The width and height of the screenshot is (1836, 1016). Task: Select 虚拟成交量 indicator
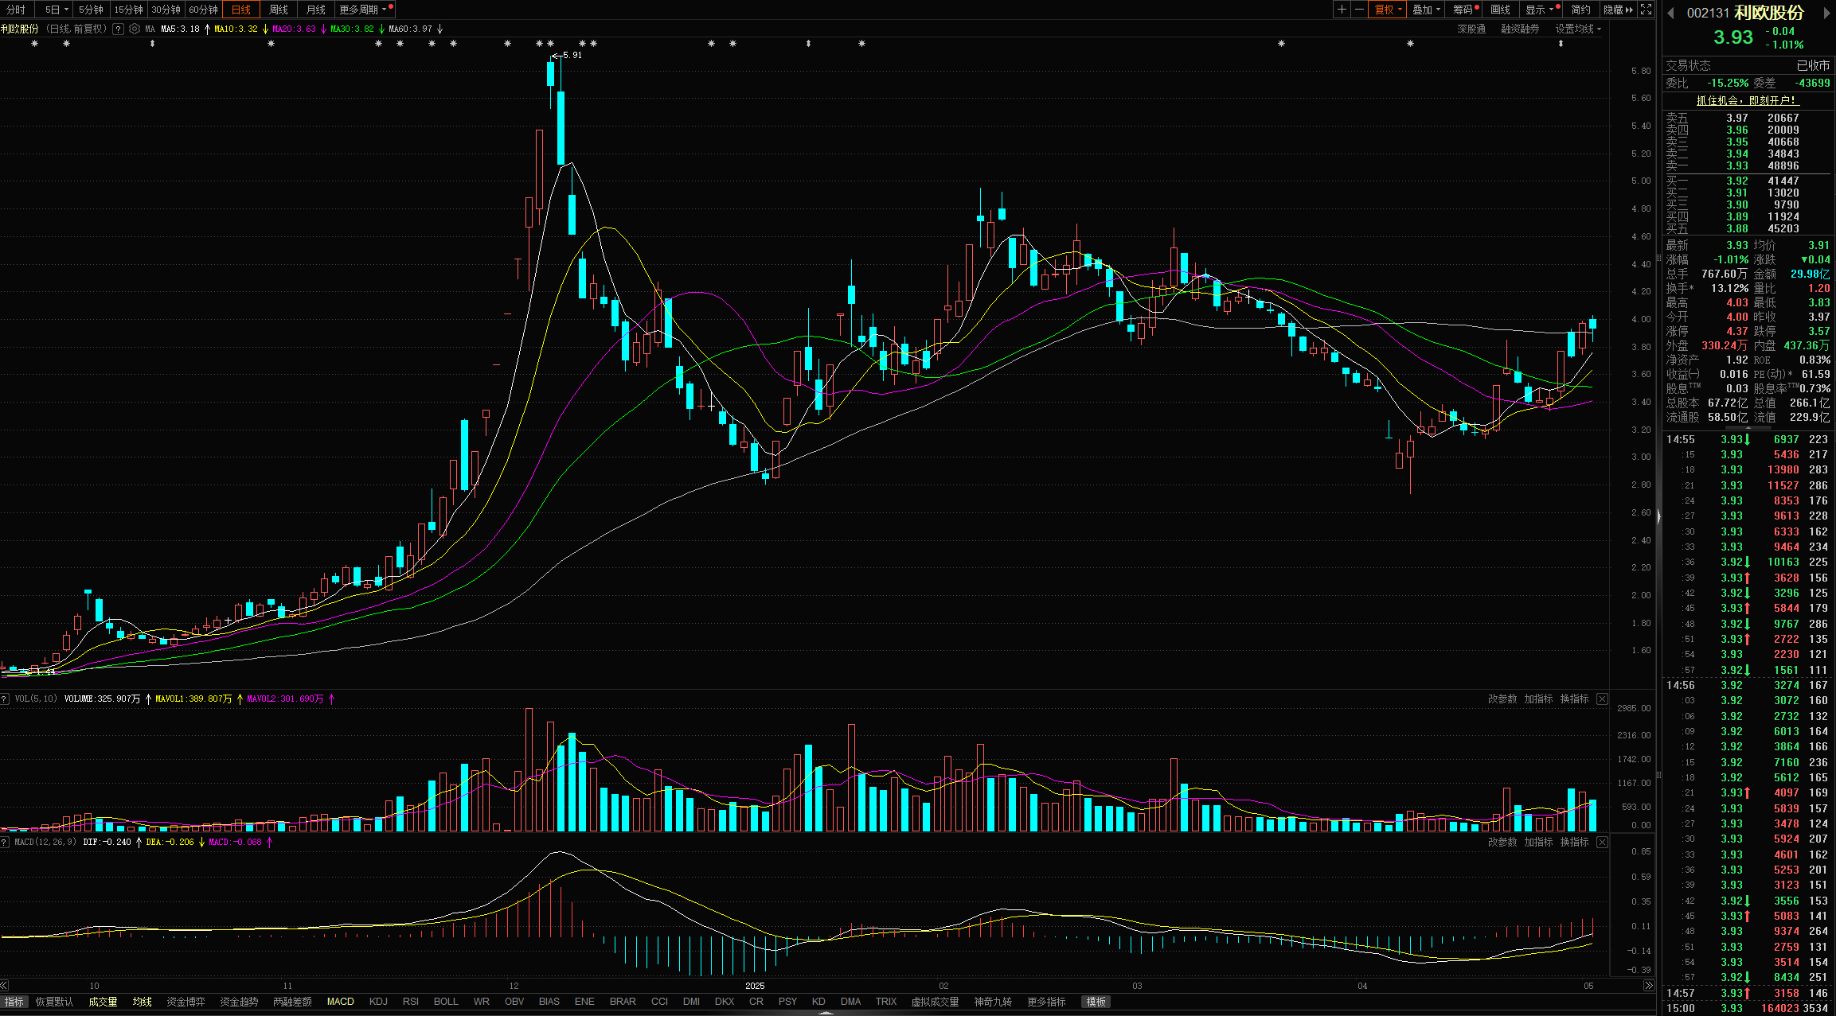click(935, 1002)
